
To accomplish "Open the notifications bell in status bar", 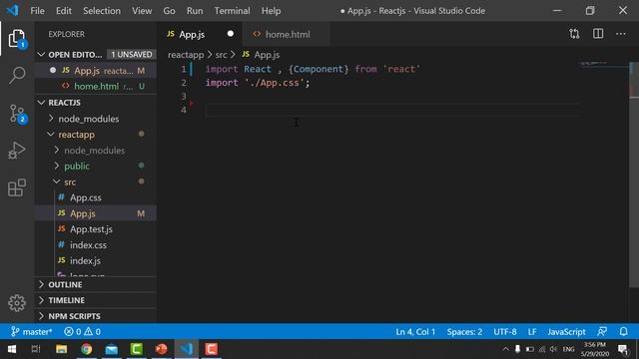I will pos(623,332).
